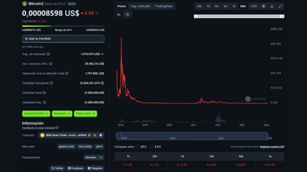Screen dimensions: 307x172
Task: Select the Máx time range
Action: click(x=243, y=6)
